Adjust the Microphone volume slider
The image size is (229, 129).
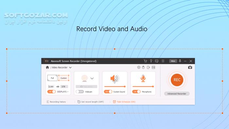click(x=143, y=86)
